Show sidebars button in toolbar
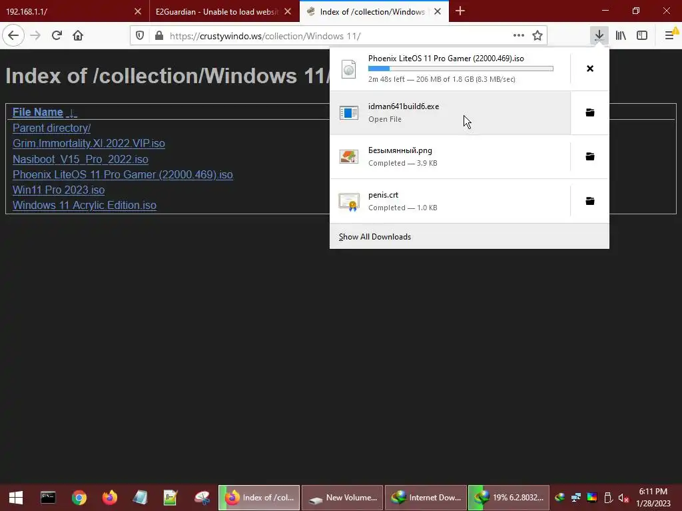The width and height of the screenshot is (682, 511). click(x=642, y=36)
